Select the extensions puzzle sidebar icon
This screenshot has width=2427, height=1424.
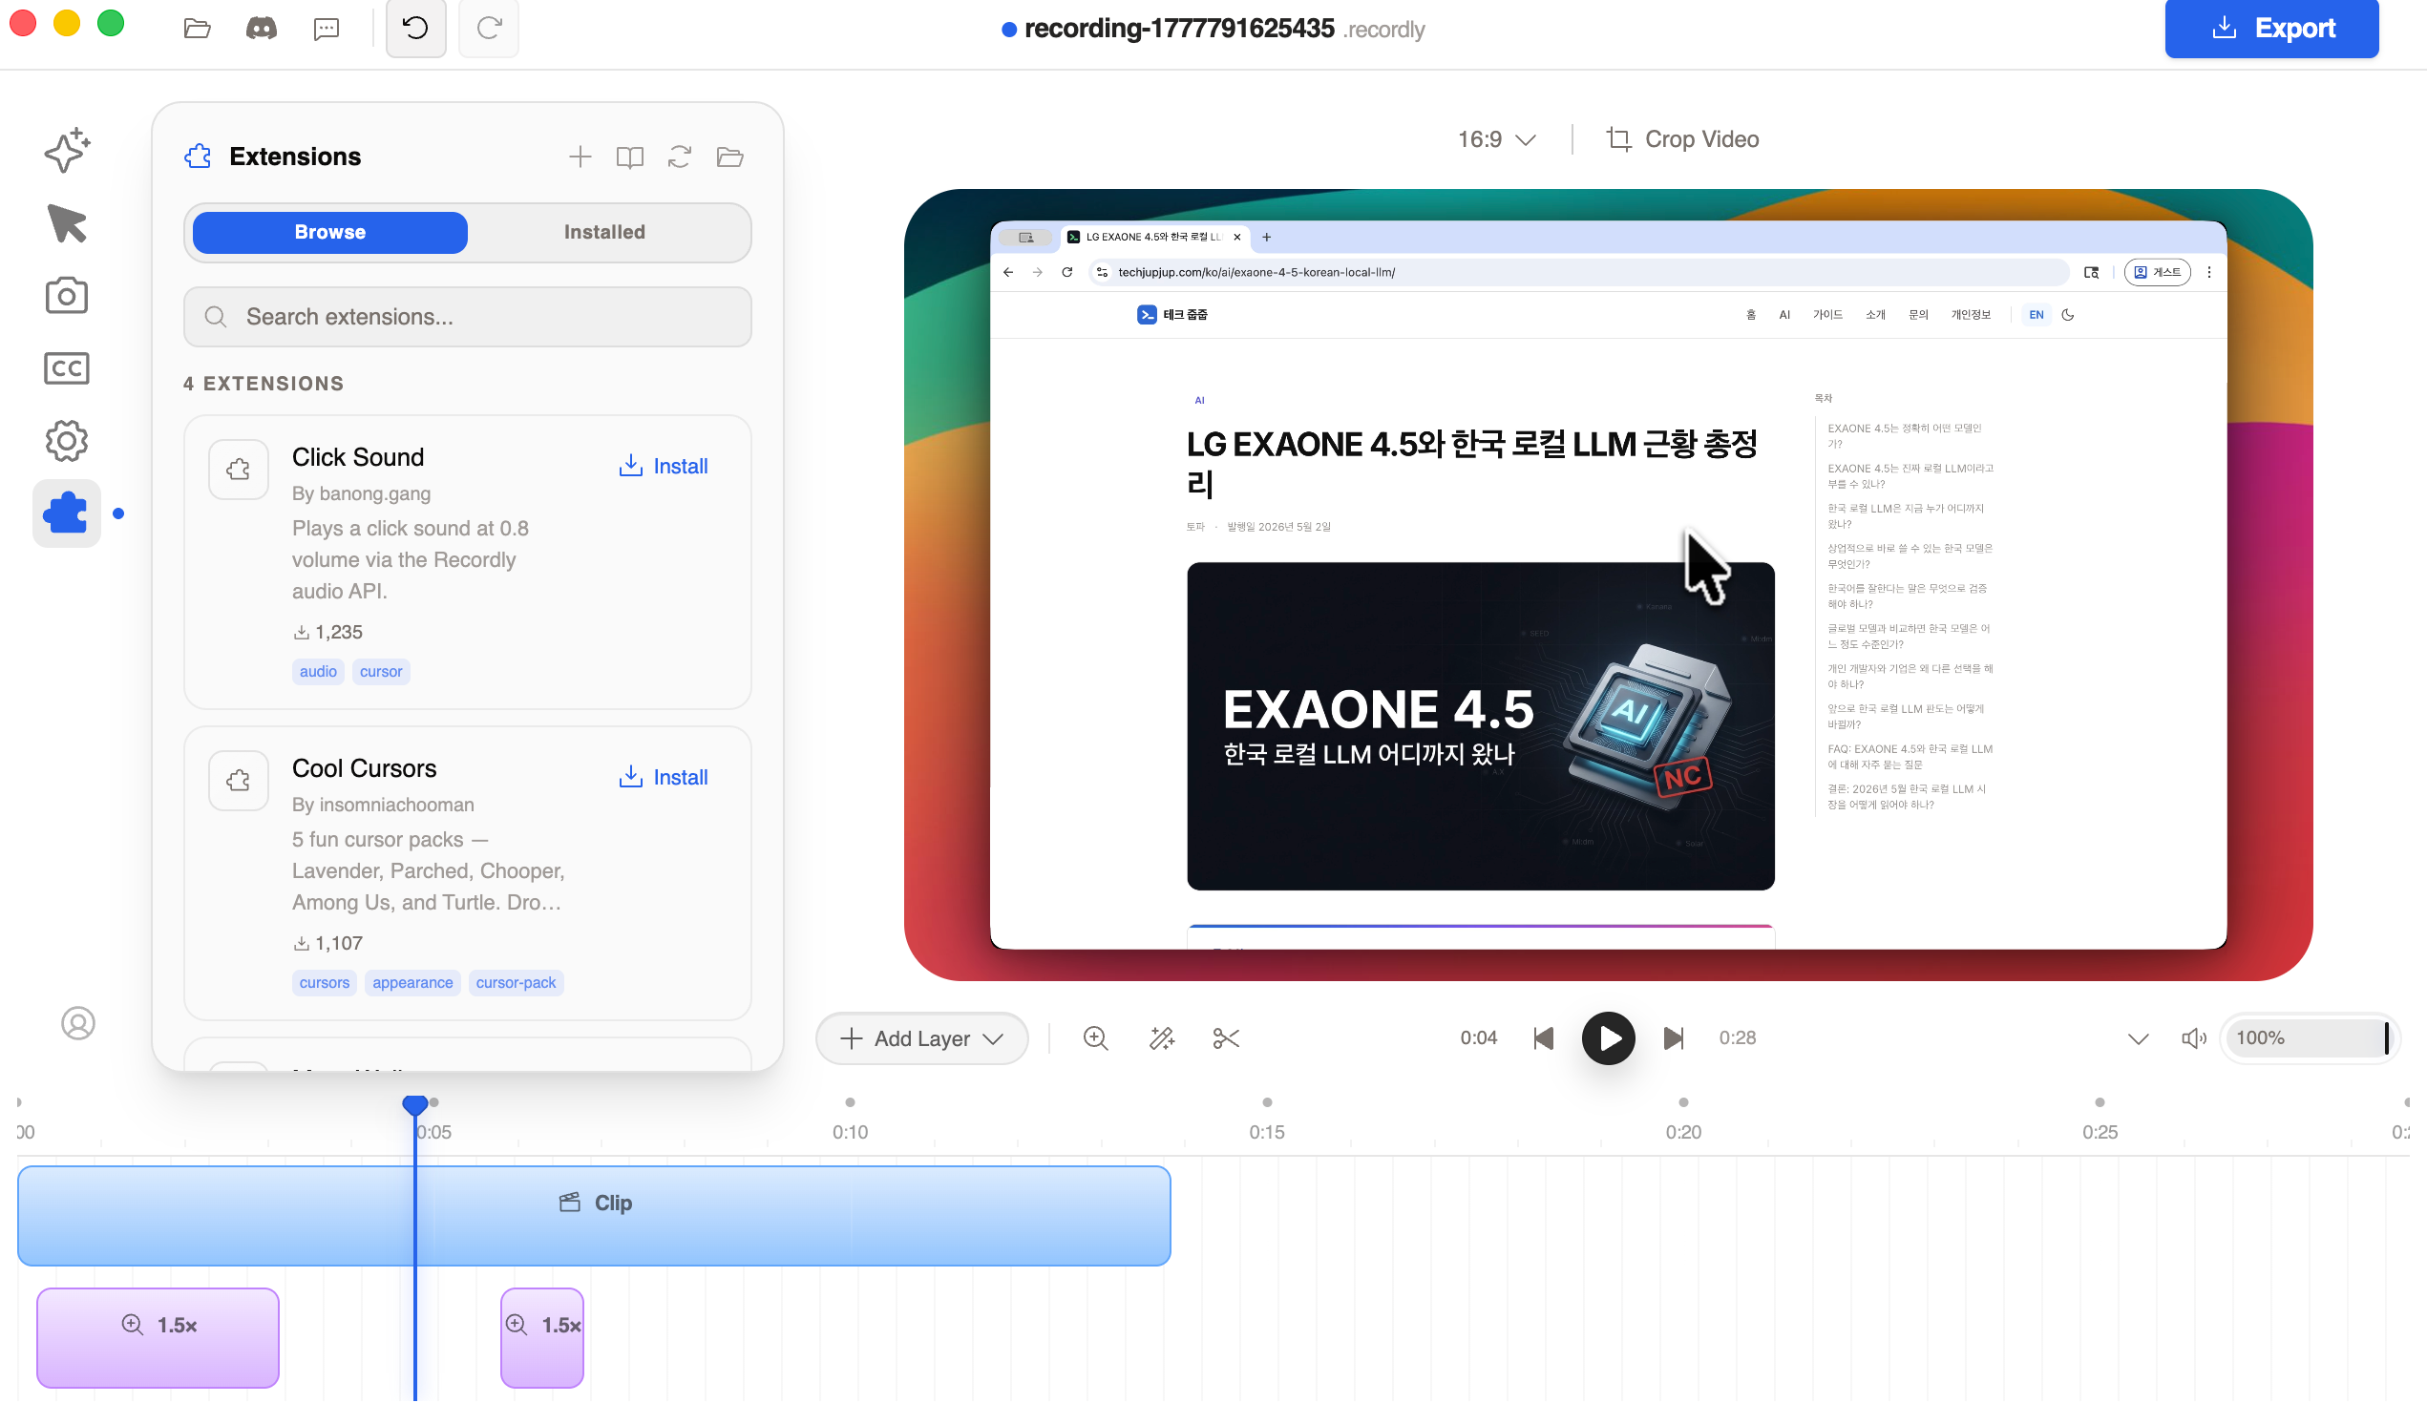click(x=67, y=513)
